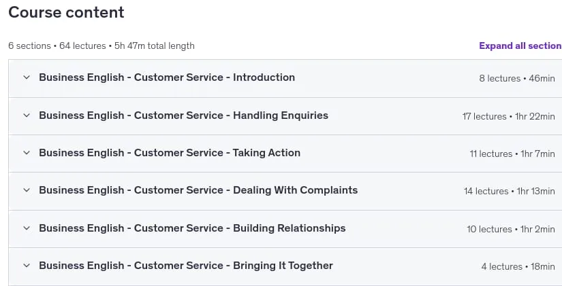This screenshot has width=562, height=286.
Task: Click the 4 lectures 18min label
Action: pos(518,267)
